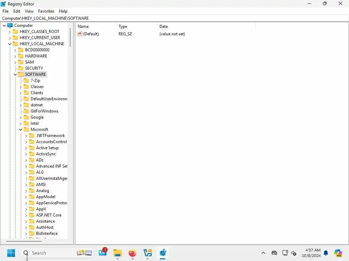Select the 7-Zip folder icon

point(26,80)
